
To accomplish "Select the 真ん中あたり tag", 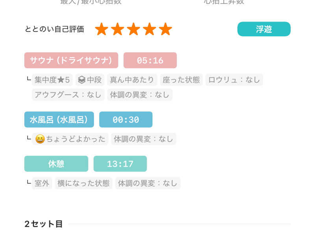I will point(132,80).
